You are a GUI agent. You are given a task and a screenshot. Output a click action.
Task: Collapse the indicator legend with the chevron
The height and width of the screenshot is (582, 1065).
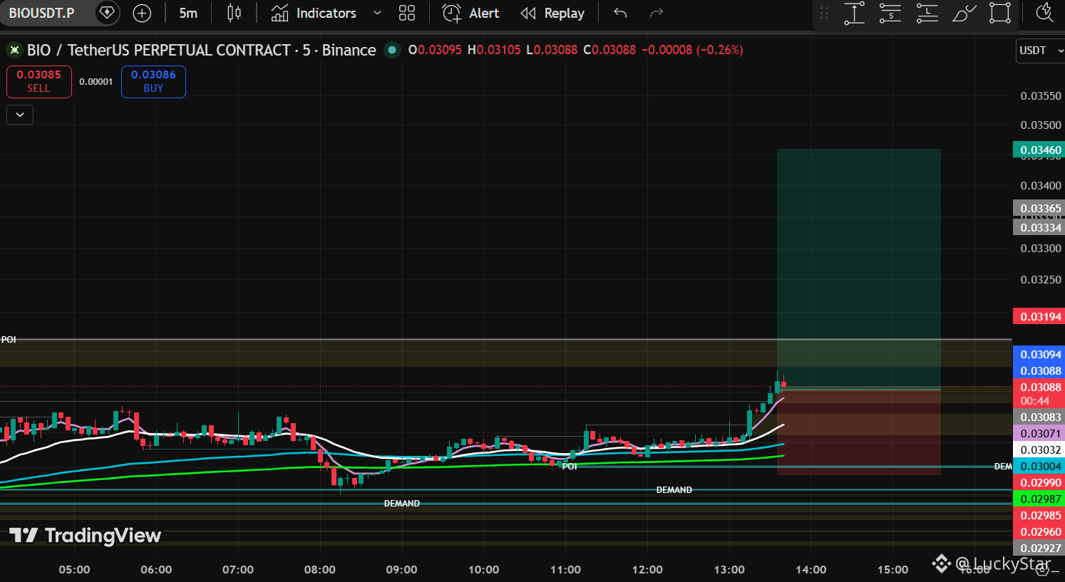(x=20, y=115)
